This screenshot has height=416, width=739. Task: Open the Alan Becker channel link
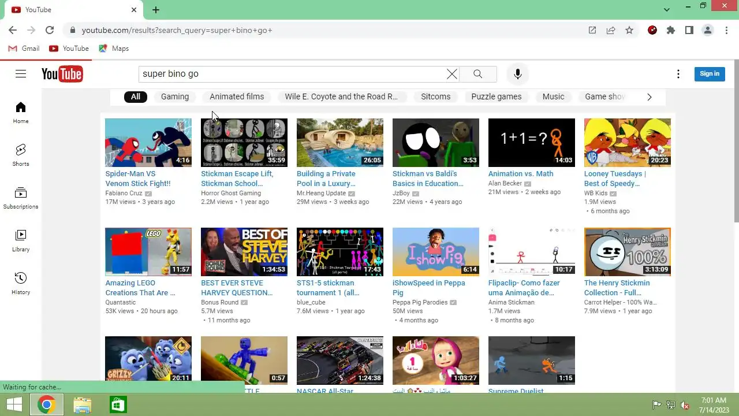(x=505, y=183)
